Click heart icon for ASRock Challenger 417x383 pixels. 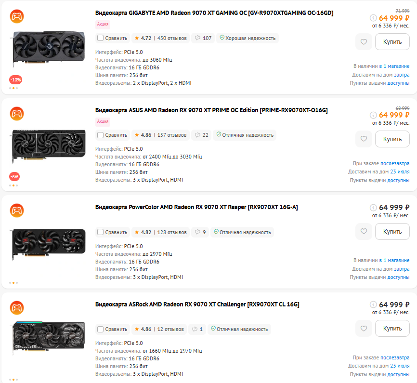tap(364, 329)
